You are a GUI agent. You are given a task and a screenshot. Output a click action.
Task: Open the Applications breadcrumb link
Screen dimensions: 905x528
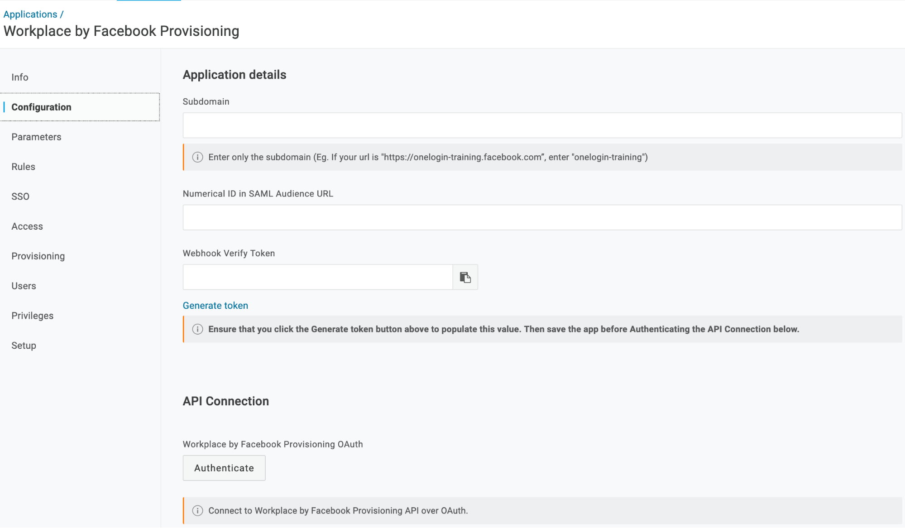pyautogui.click(x=30, y=14)
